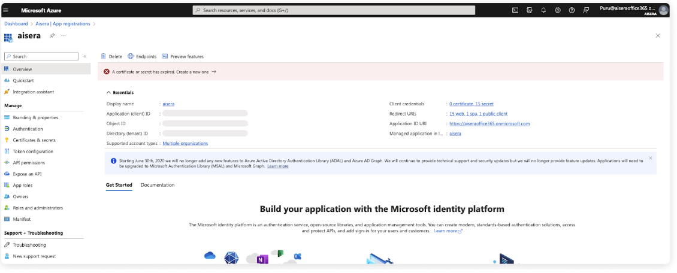677x273 pixels.
Task: Open the Azure portal hamburger menu
Action: click(5, 10)
